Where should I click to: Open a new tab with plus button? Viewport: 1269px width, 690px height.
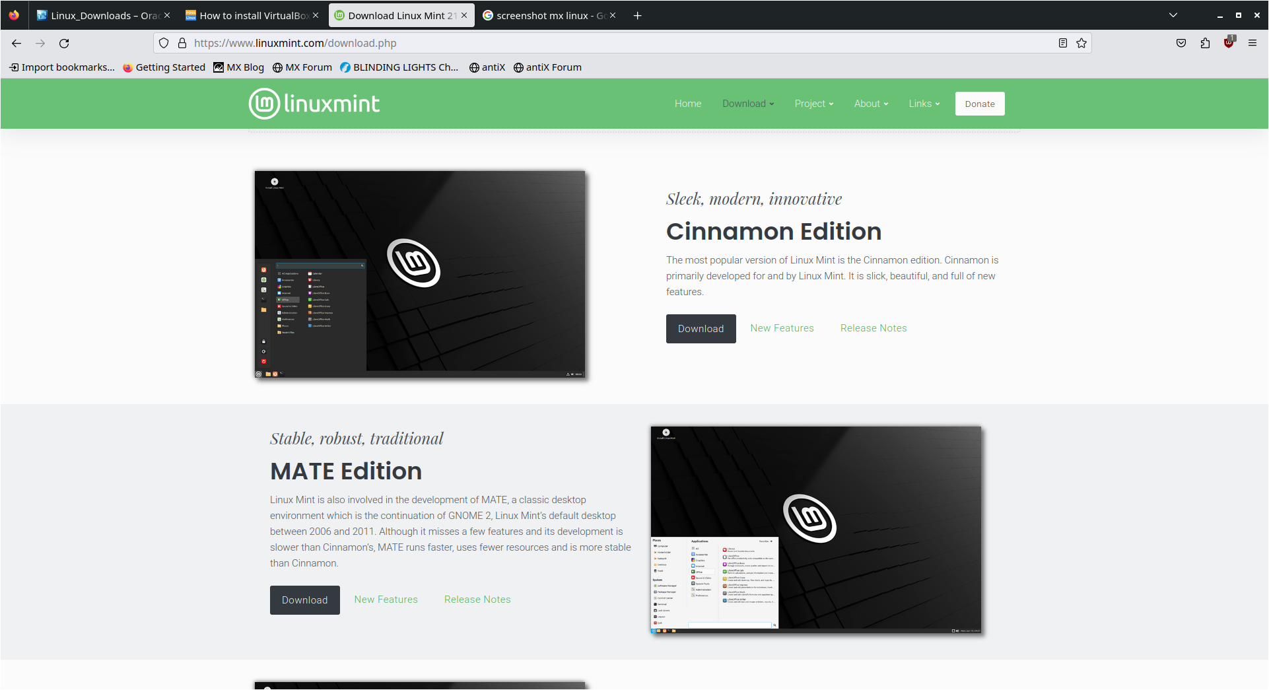coord(637,16)
